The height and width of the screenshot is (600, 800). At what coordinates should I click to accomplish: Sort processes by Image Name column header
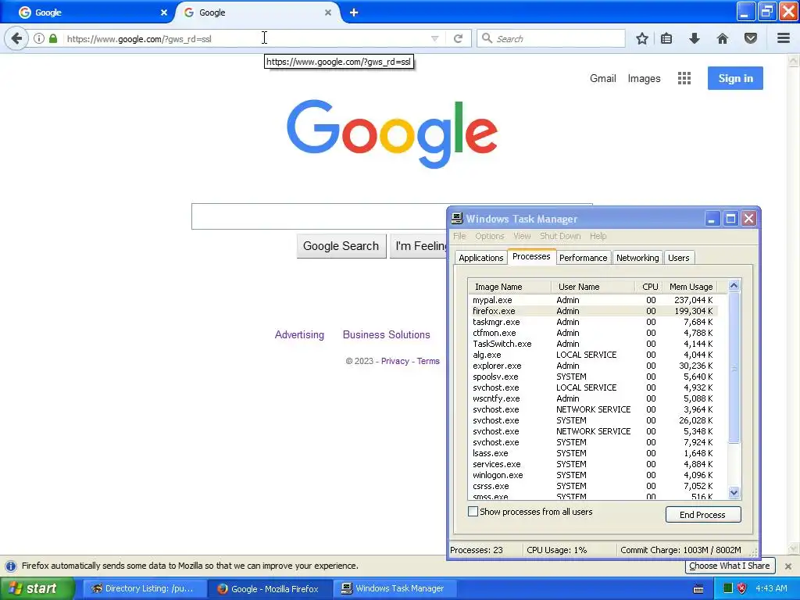[509, 287]
